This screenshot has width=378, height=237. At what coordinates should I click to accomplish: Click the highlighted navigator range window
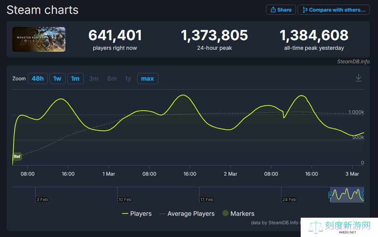pos(347,195)
